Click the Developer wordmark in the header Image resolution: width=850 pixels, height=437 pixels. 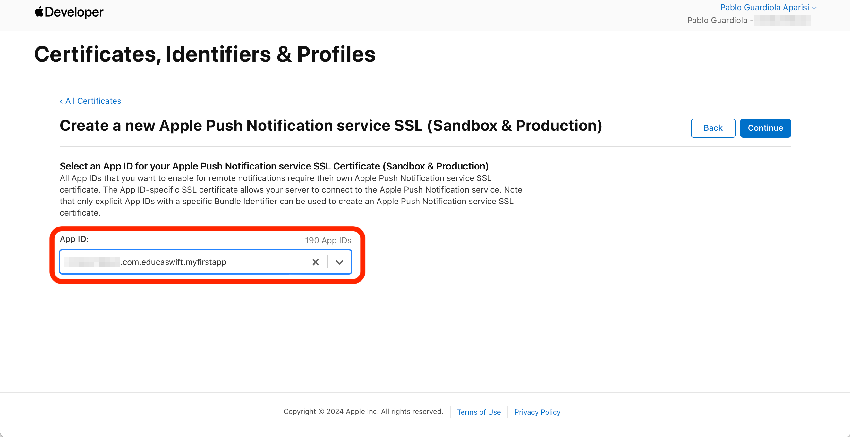pyautogui.click(x=74, y=12)
